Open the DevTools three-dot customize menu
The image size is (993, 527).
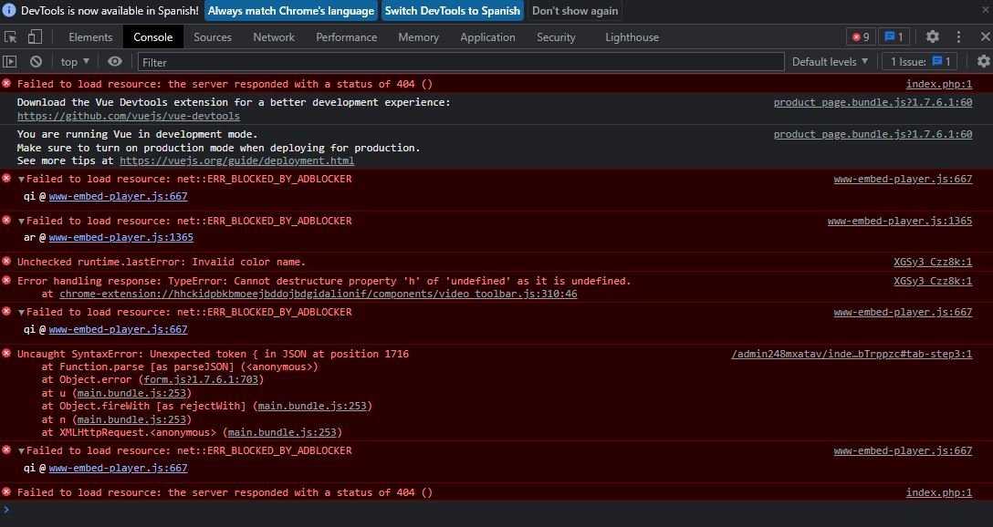[958, 37]
